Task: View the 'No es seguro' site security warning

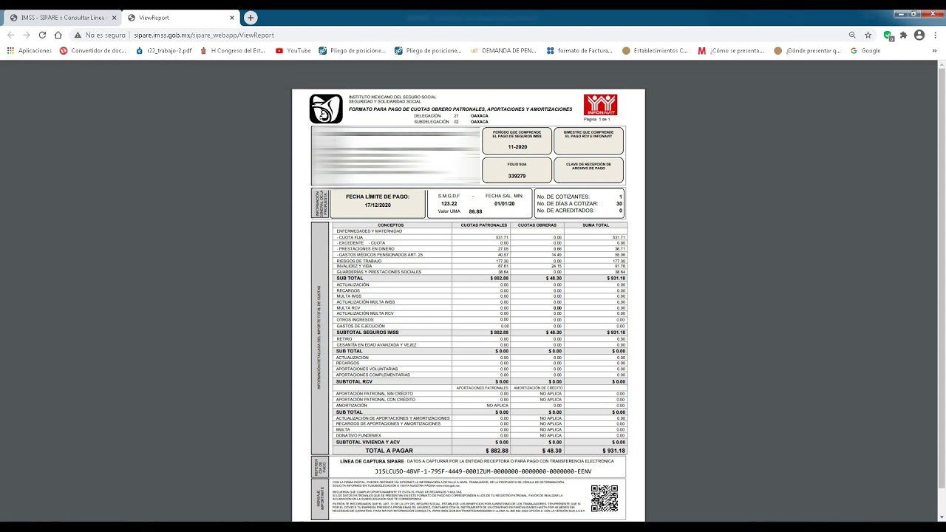Action: (x=100, y=35)
